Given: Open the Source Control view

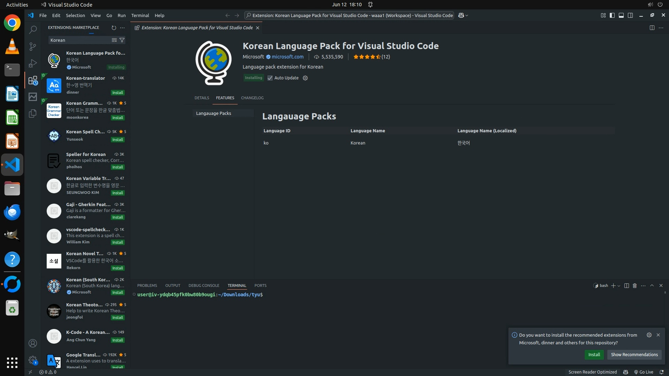Looking at the screenshot, I should [x=33, y=46].
